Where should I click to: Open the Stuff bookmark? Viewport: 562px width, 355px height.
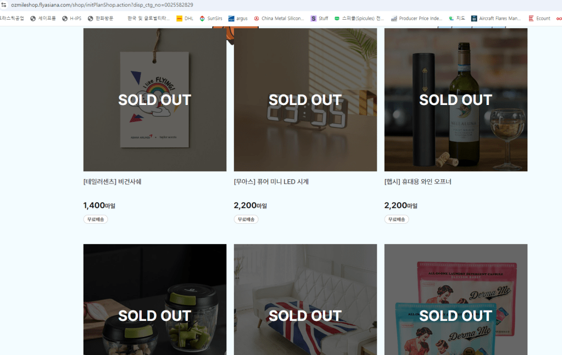click(x=319, y=18)
